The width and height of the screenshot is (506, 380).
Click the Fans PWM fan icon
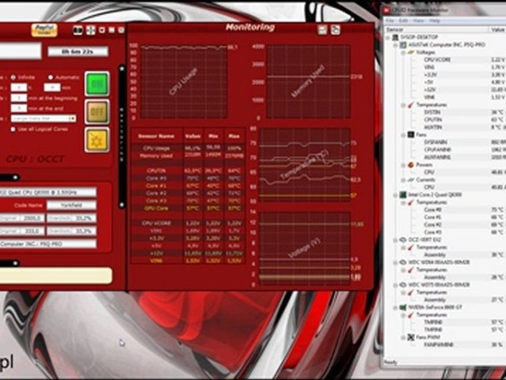[411, 337]
